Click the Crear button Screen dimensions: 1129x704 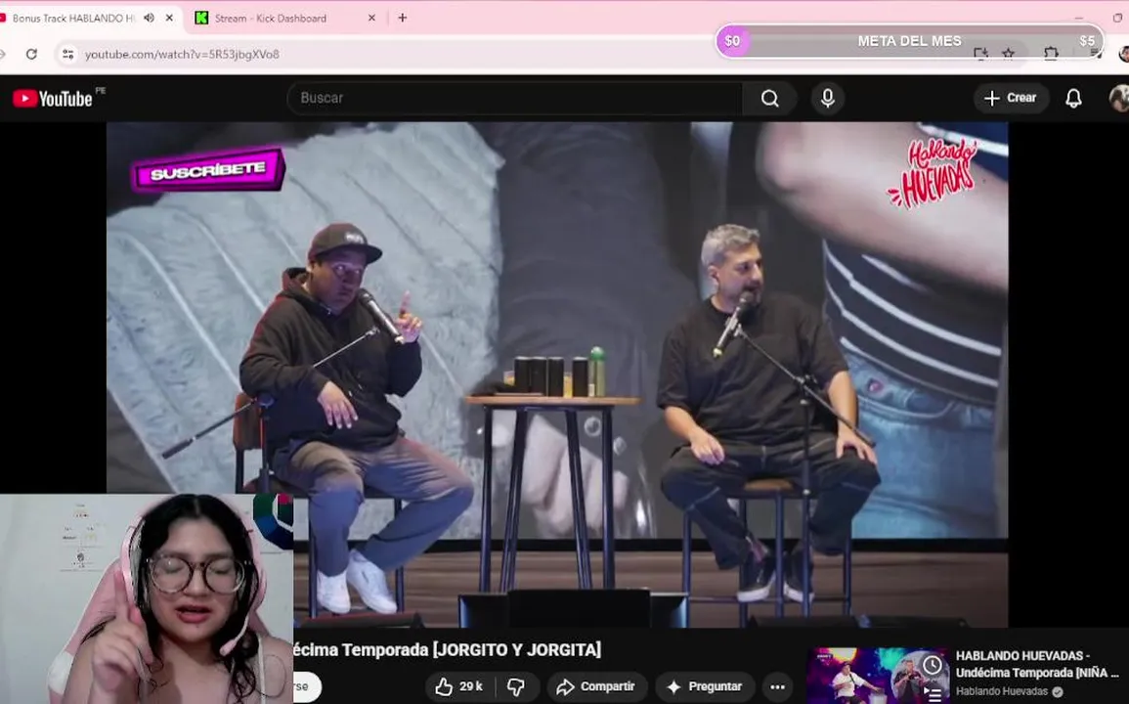(1011, 98)
